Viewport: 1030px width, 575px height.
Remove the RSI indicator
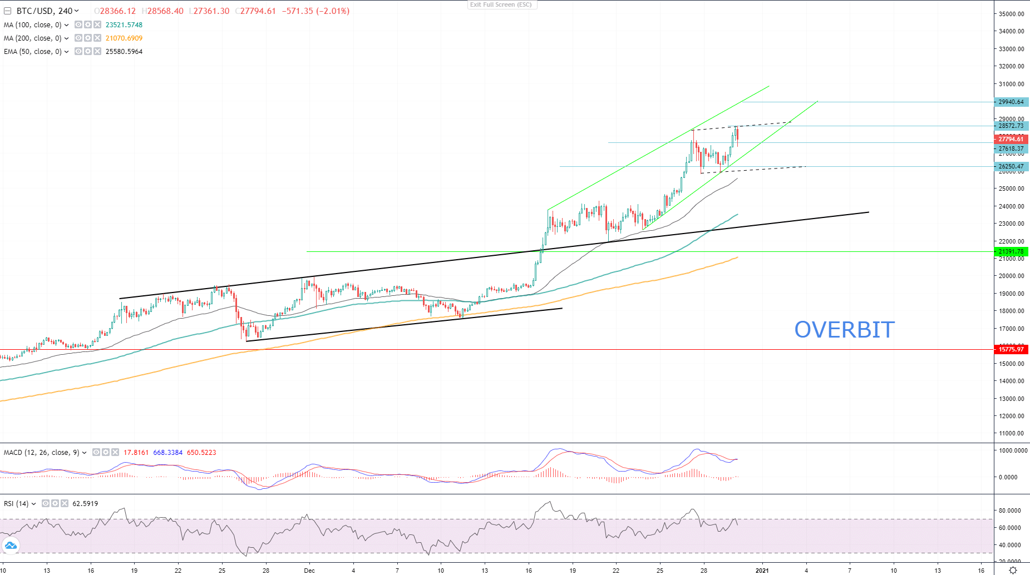click(x=65, y=504)
